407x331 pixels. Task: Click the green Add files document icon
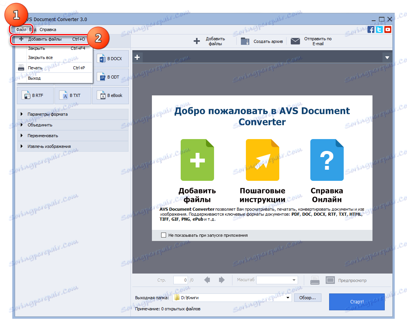[197, 160]
